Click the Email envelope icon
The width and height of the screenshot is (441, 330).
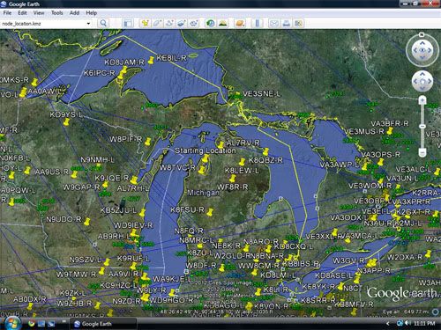coord(274,23)
